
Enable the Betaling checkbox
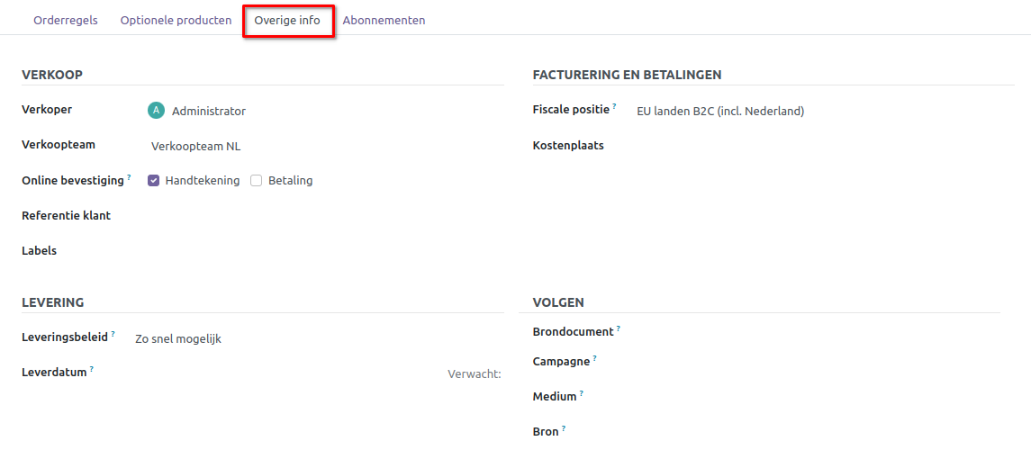257,180
